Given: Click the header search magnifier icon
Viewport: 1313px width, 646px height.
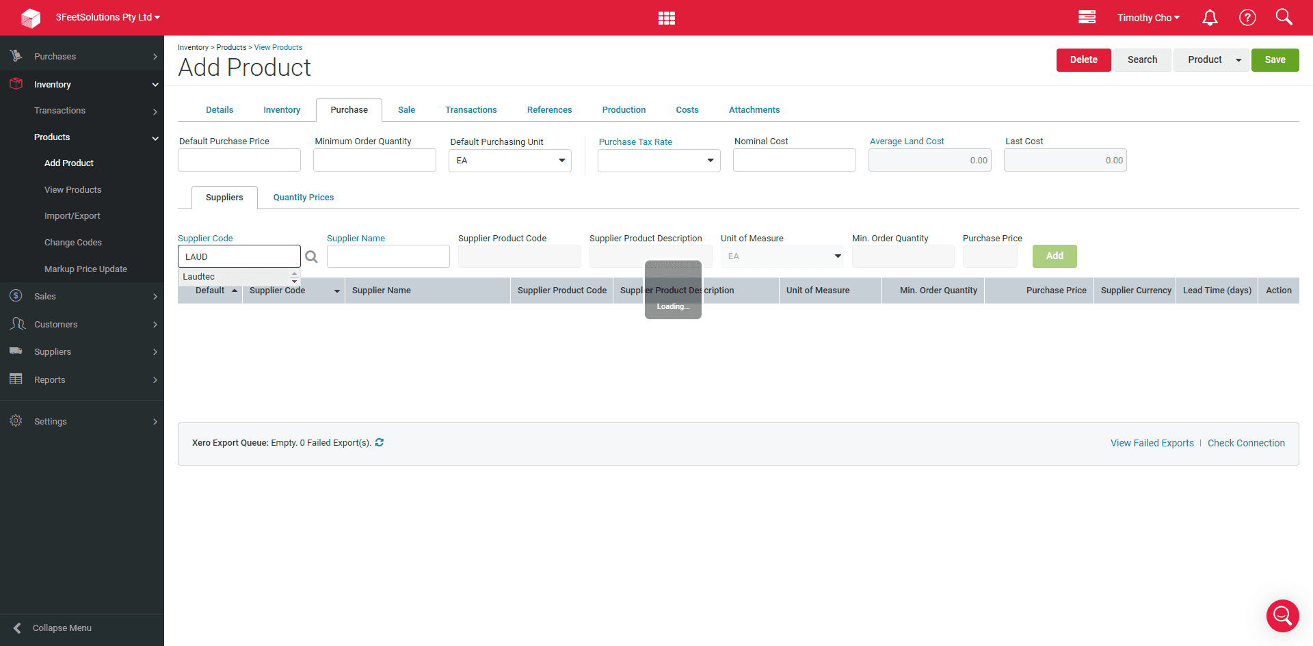Looking at the screenshot, I should (1284, 17).
